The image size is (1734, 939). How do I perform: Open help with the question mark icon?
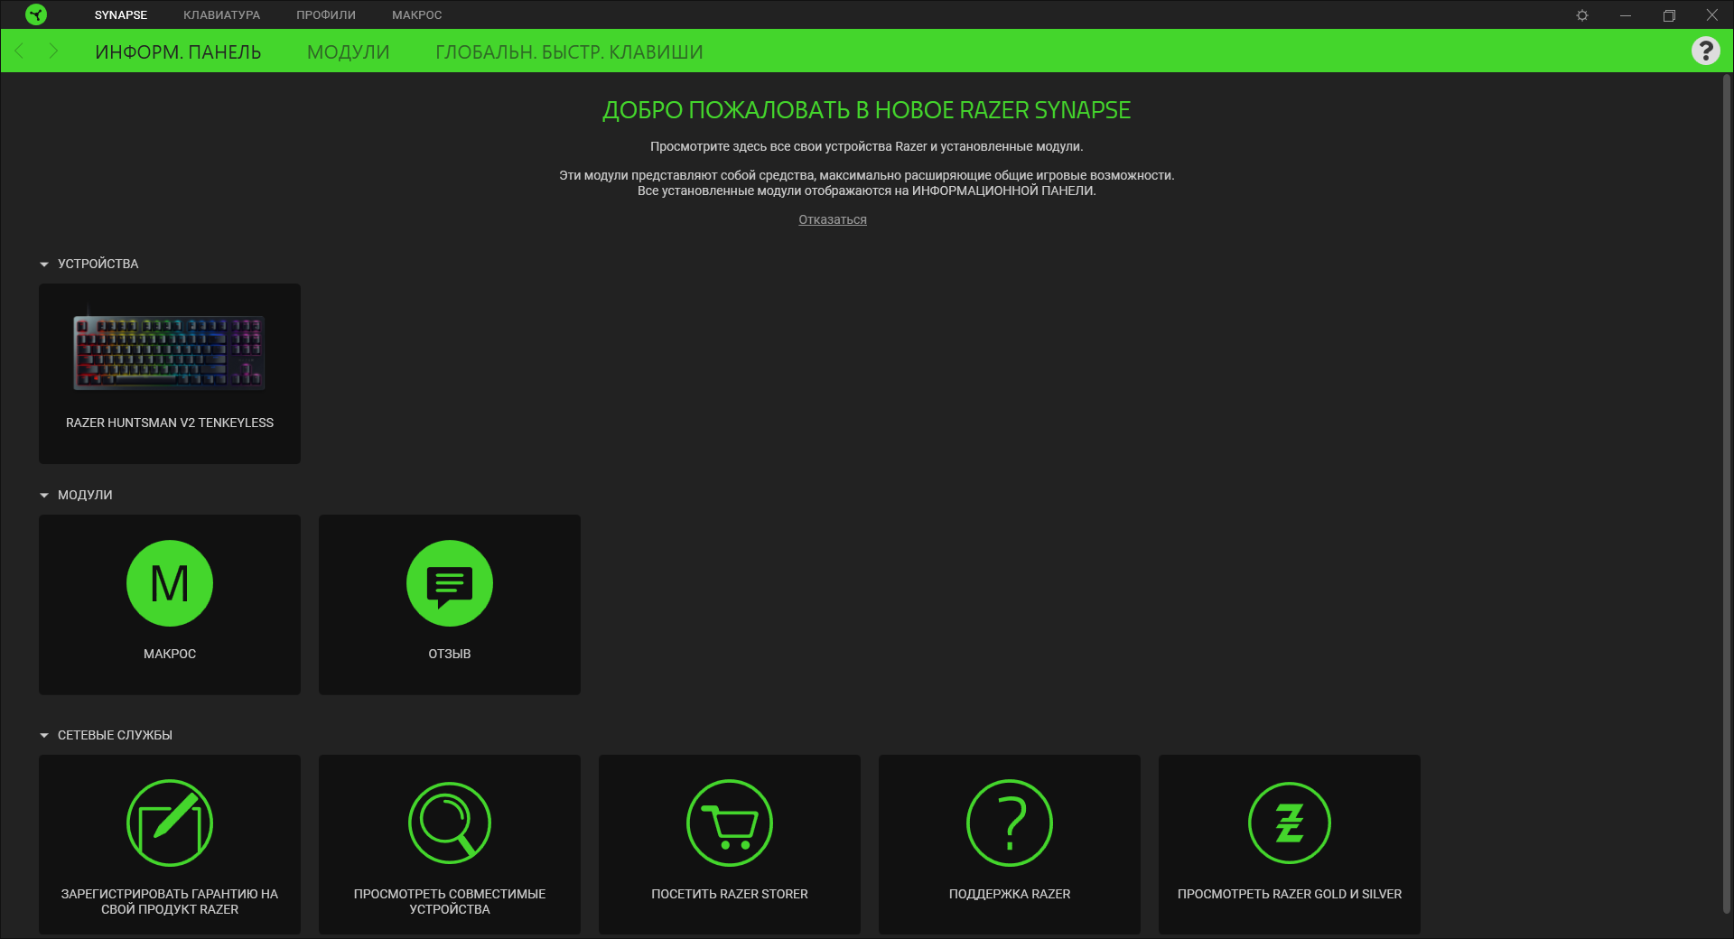tap(1705, 51)
